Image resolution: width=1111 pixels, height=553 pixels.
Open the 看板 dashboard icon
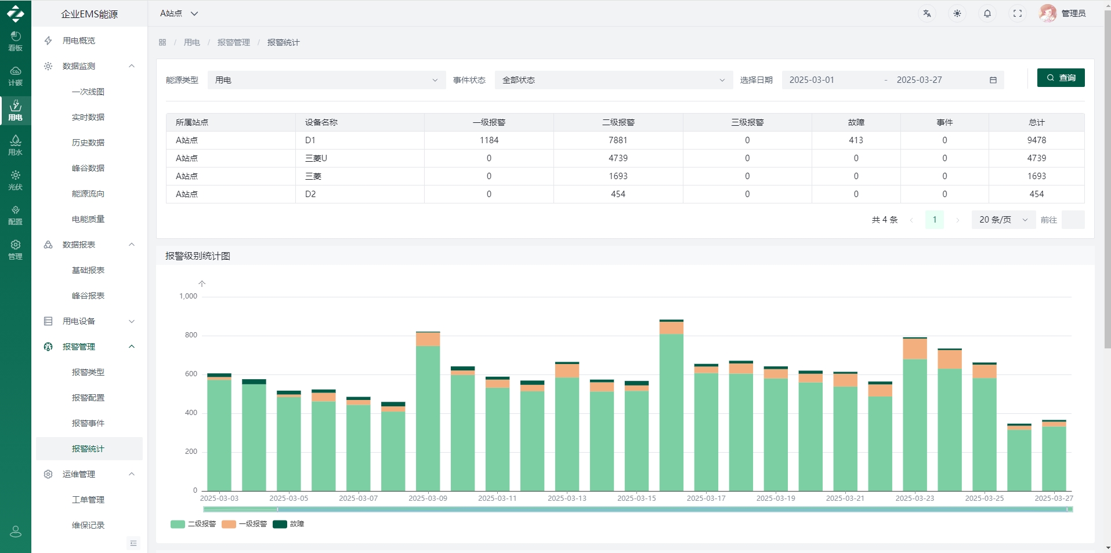coord(16,41)
